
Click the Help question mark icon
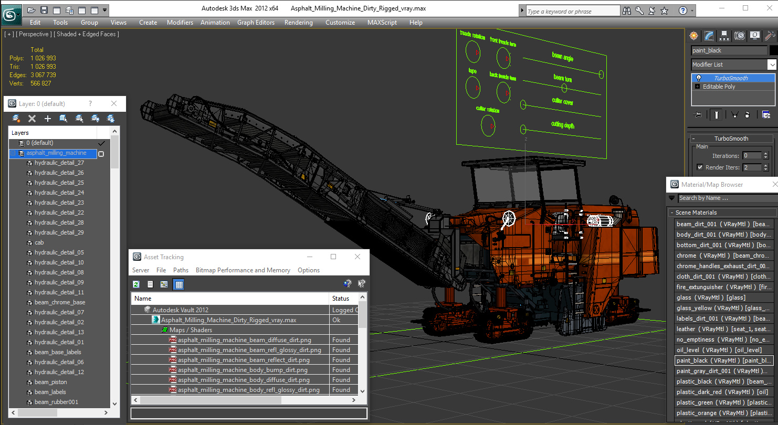pyautogui.click(x=682, y=10)
